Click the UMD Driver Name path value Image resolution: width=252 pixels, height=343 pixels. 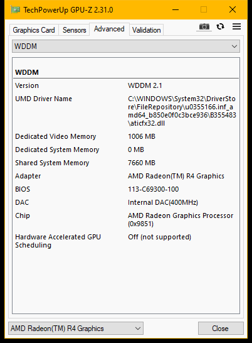coord(182,111)
